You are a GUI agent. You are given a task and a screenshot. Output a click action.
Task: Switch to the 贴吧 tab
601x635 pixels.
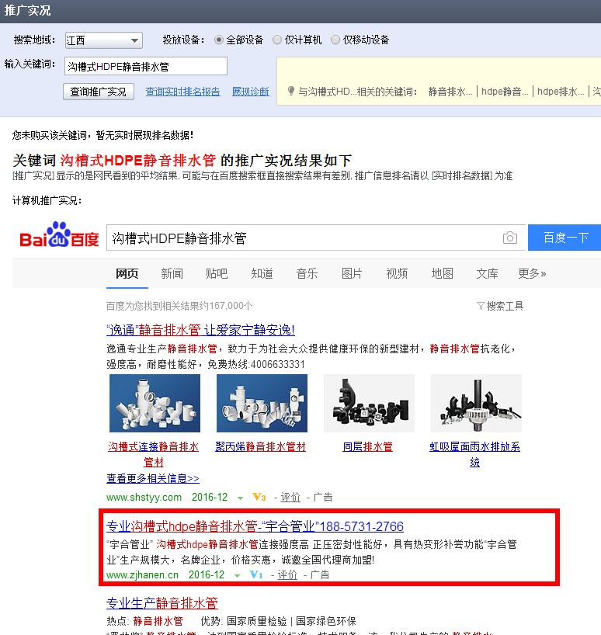(x=217, y=274)
